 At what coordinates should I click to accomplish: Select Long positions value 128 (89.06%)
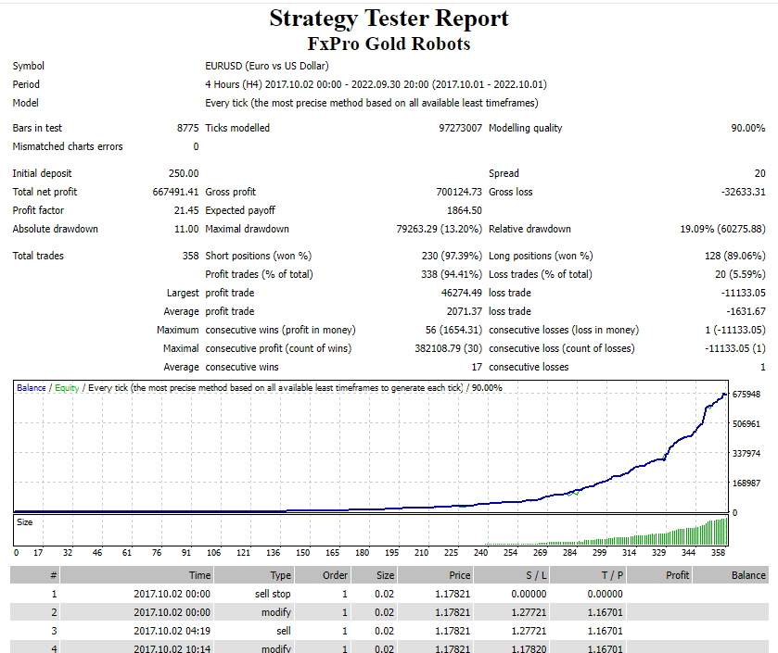pos(734,256)
